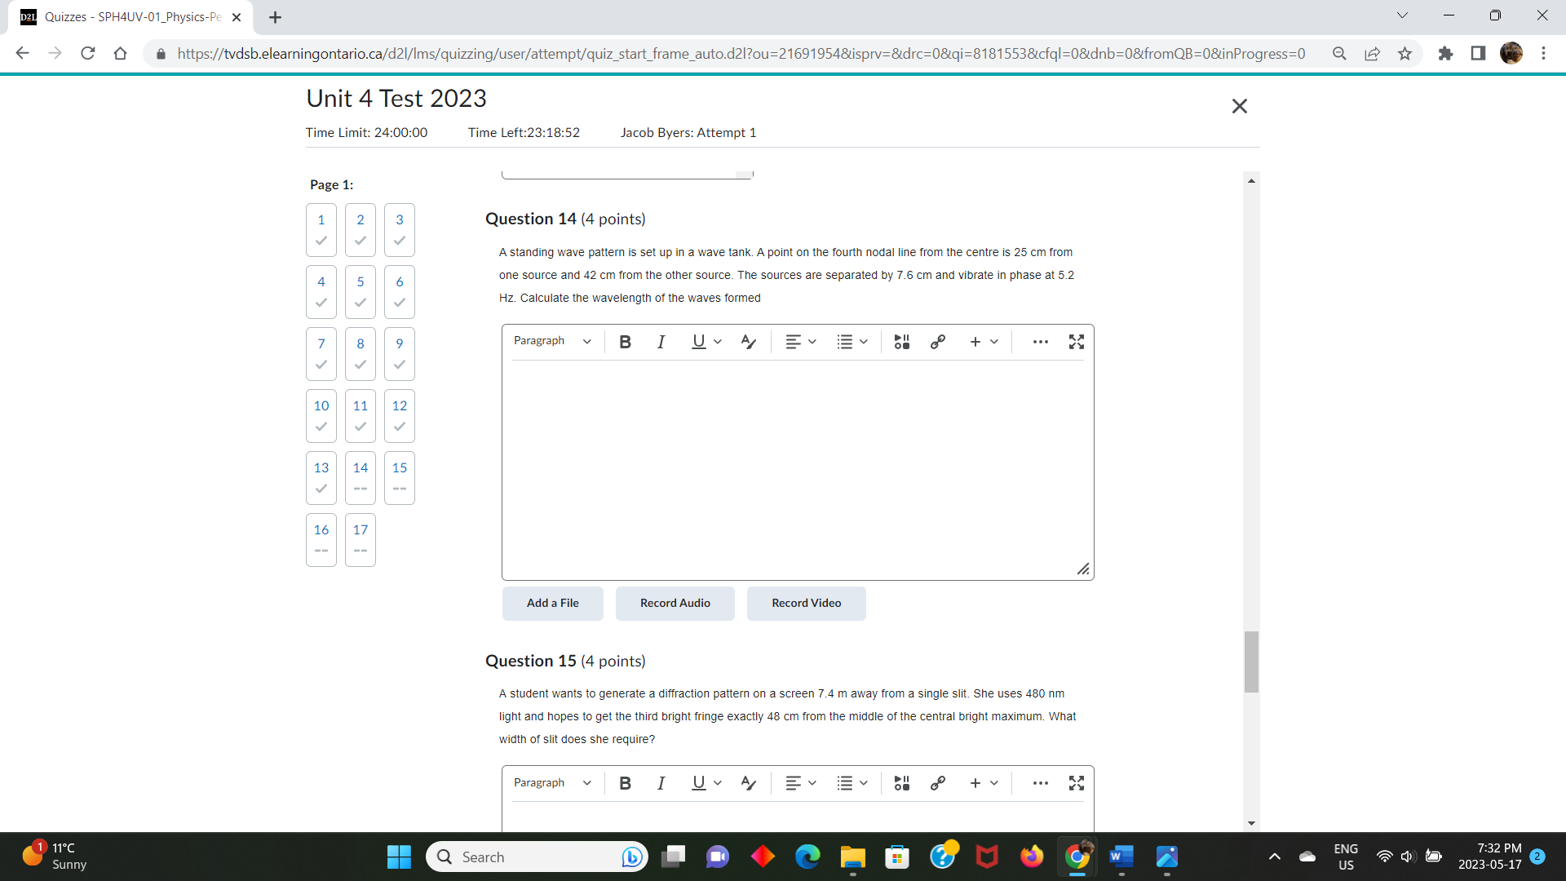Insert a Quicklink in the answer editor
This screenshot has height=881, width=1566.
(937, 341)
